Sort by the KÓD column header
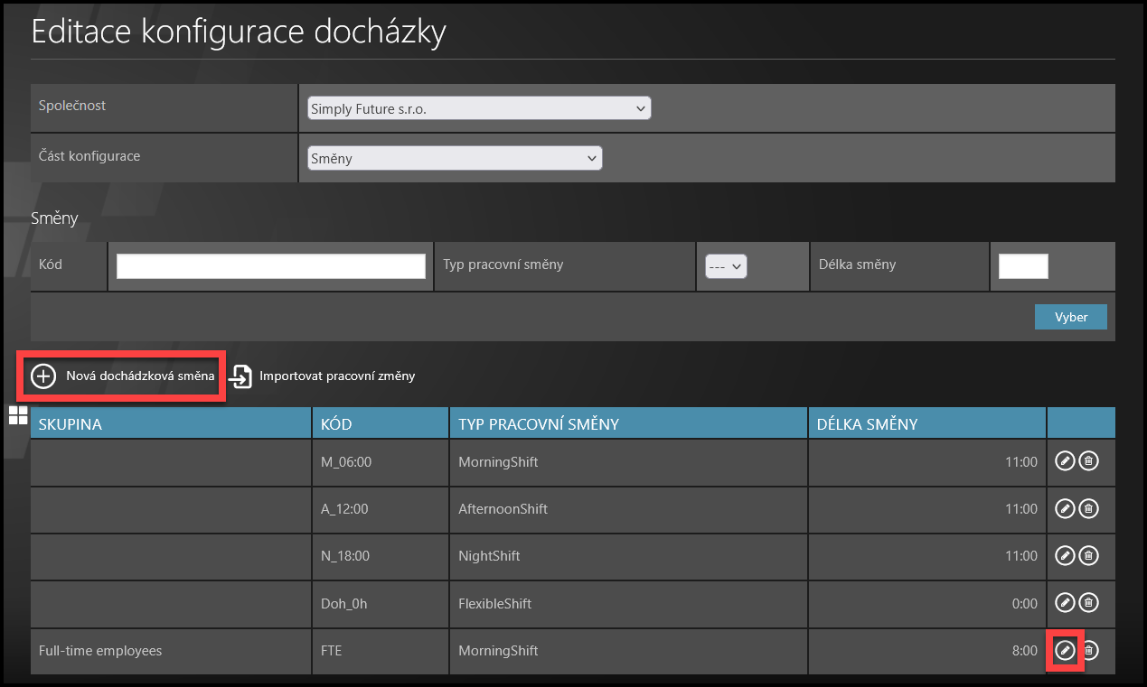 [x=335, y=424]
